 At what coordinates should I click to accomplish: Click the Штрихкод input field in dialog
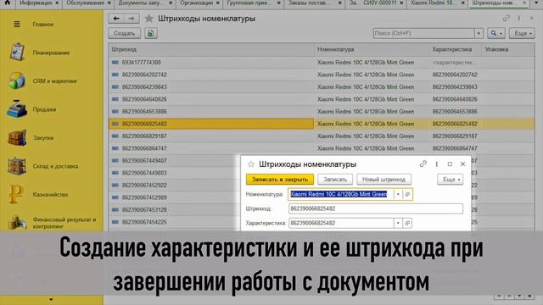[x=376, y=208]
